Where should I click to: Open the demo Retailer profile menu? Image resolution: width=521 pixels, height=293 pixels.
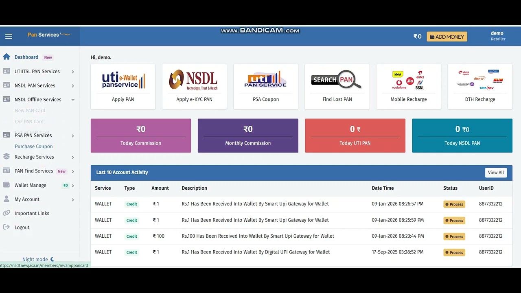coord(498,36)
